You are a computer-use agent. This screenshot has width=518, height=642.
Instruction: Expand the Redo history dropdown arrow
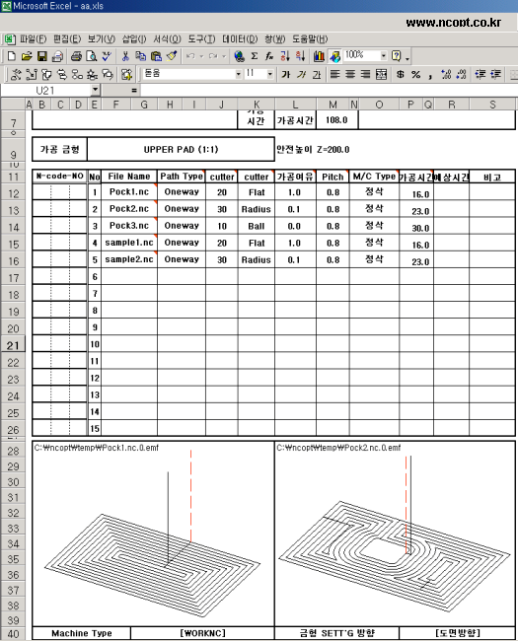coord(224,56)
